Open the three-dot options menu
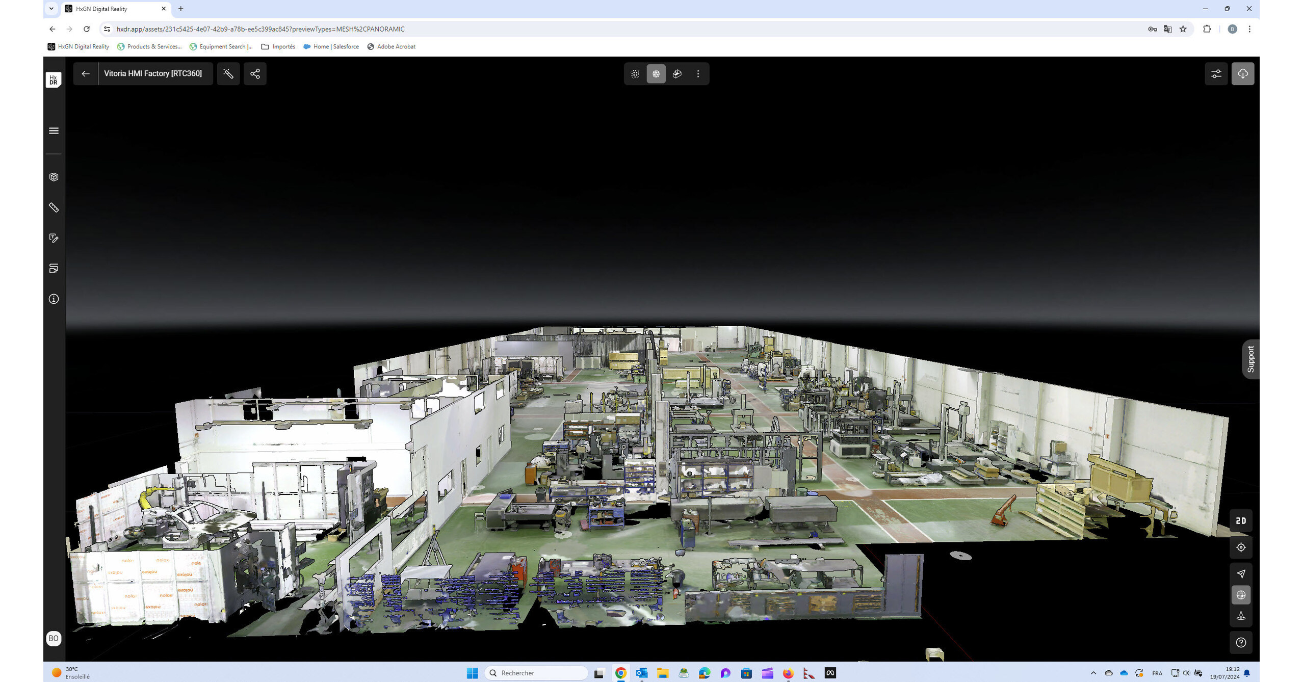1303x682 pixels. [698, 74]
